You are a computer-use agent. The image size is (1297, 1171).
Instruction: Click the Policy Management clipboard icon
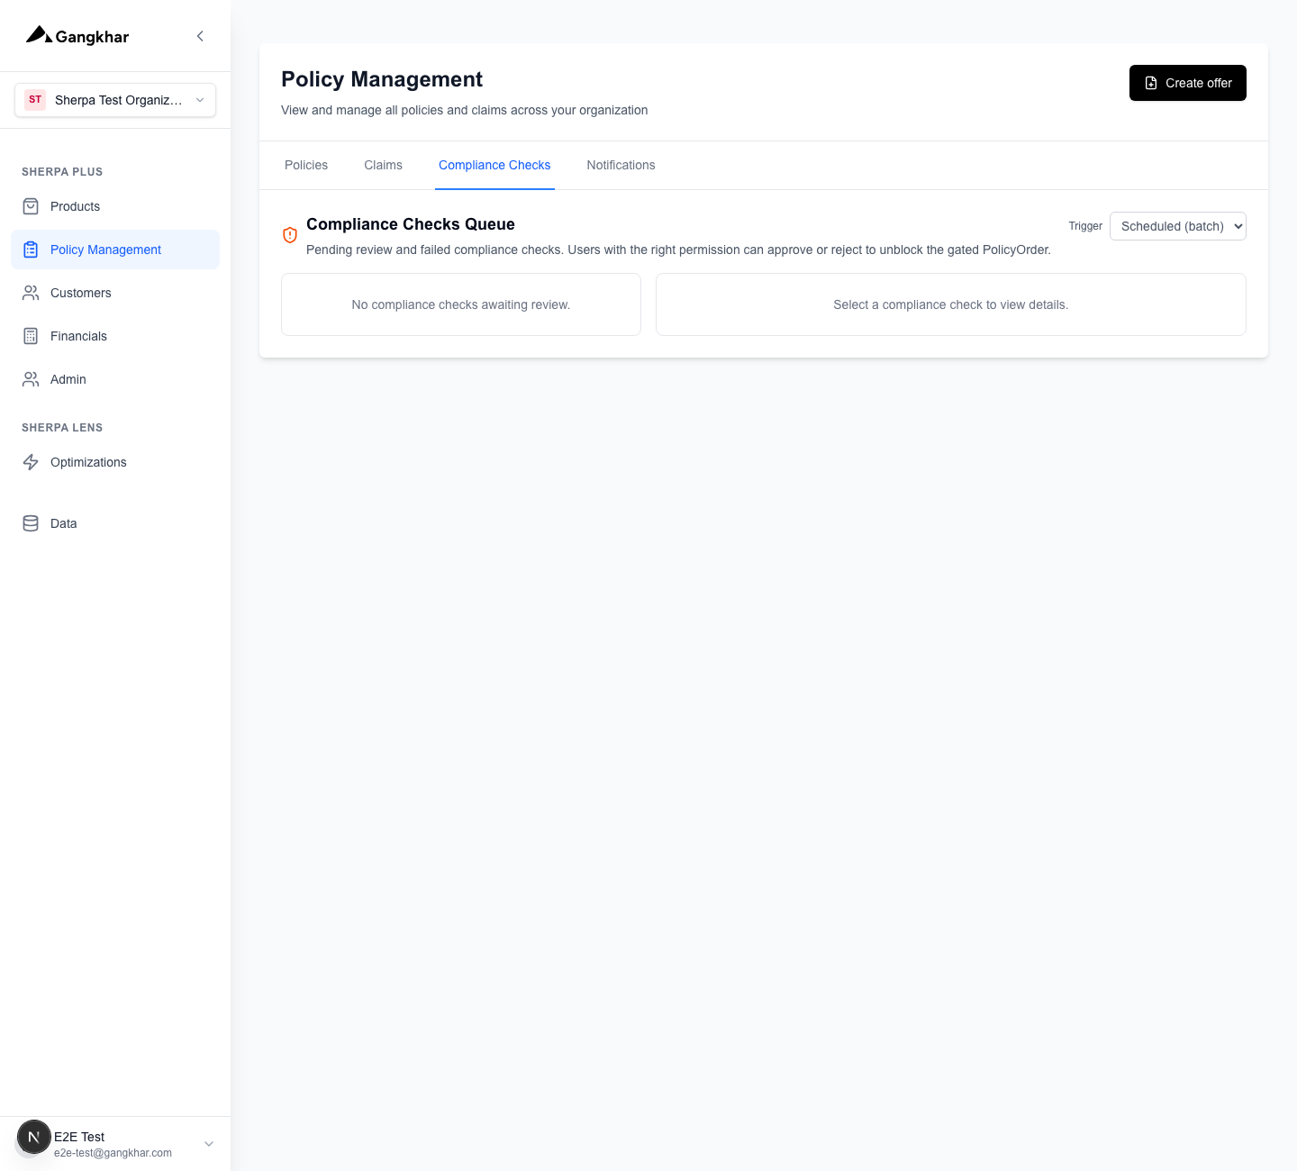coord(31,250)
